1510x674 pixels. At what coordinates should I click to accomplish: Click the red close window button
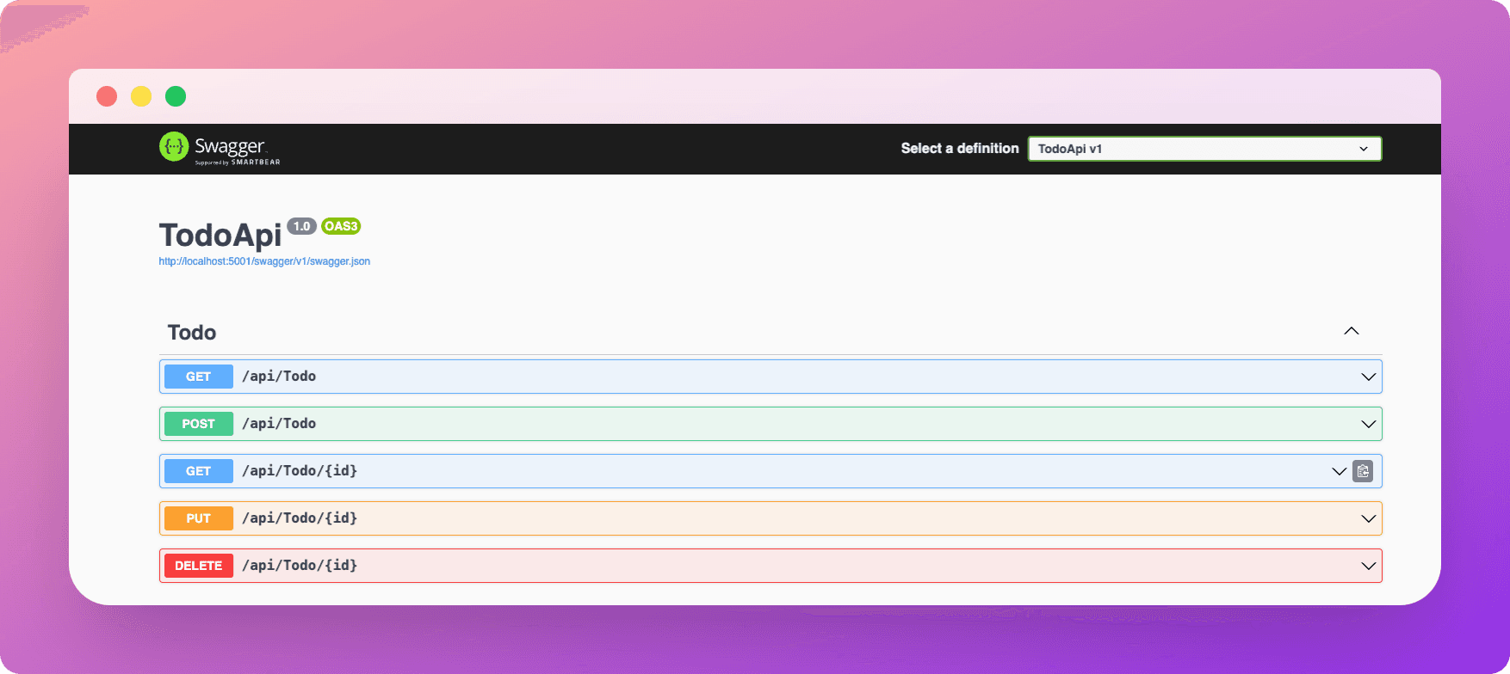tap(107, 96)
